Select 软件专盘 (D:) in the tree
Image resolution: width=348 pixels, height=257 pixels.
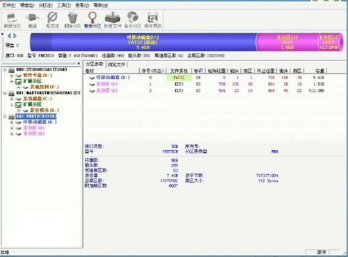tap(38, 75)
